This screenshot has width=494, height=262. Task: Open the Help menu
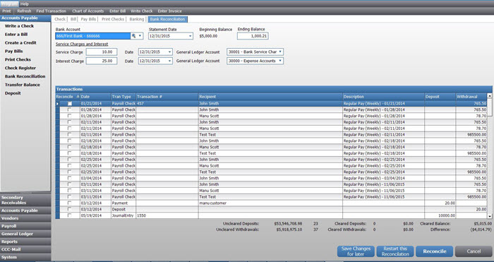(24, 4)
